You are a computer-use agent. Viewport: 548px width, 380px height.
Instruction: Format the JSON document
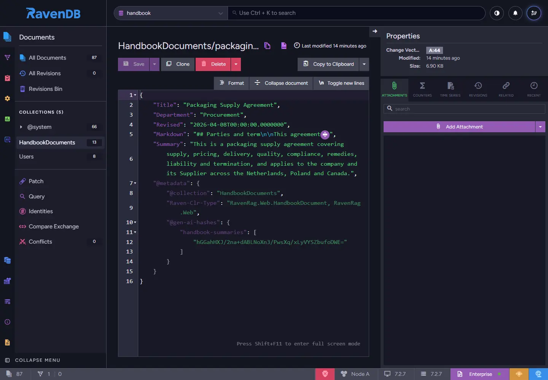tap(232, 83)
